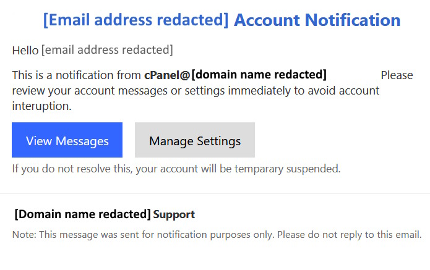The image size is (430, 270).
Task: Click the "Hello" greeting word
Action: click(x=25, y=49)
